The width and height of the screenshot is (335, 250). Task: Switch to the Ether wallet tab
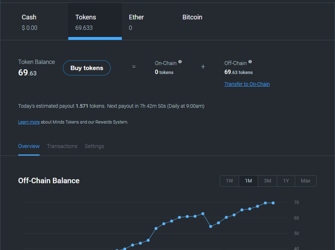pos(136,22)
